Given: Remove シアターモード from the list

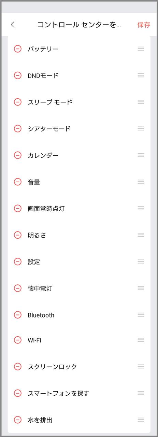Looking at the screenshot, I should 18,129.
